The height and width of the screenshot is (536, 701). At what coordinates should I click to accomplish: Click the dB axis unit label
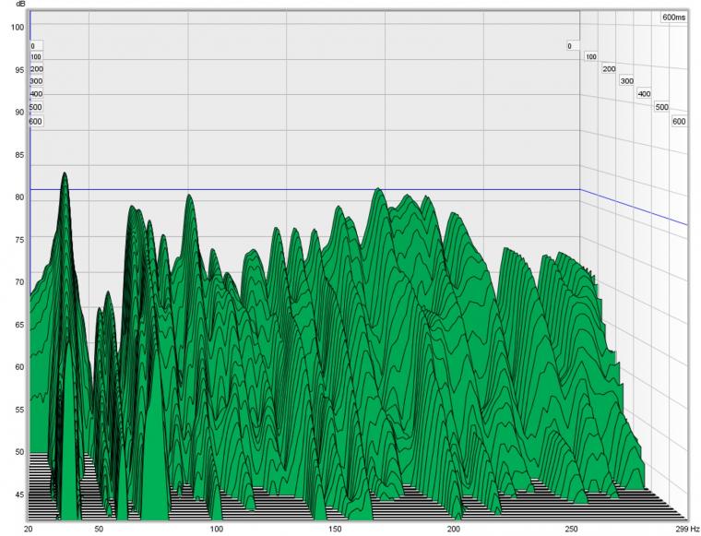[19, 6]
